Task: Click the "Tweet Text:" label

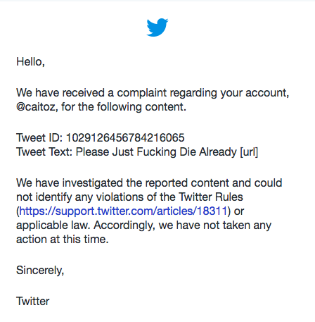Action: 44,151
